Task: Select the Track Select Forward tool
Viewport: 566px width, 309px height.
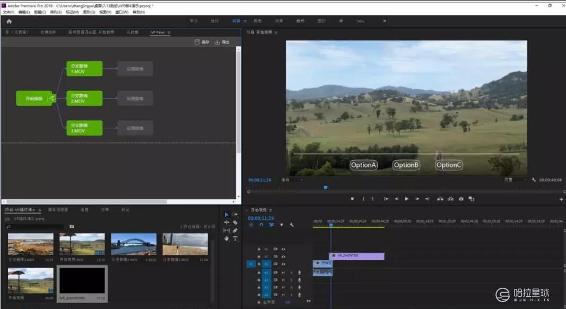Action: [x=235, y=215]
